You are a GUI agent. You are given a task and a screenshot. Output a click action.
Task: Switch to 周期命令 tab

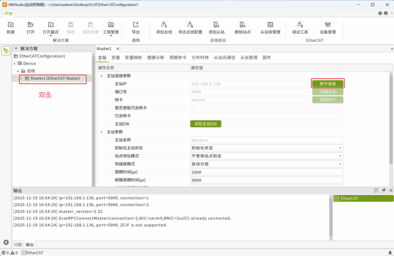178,58
